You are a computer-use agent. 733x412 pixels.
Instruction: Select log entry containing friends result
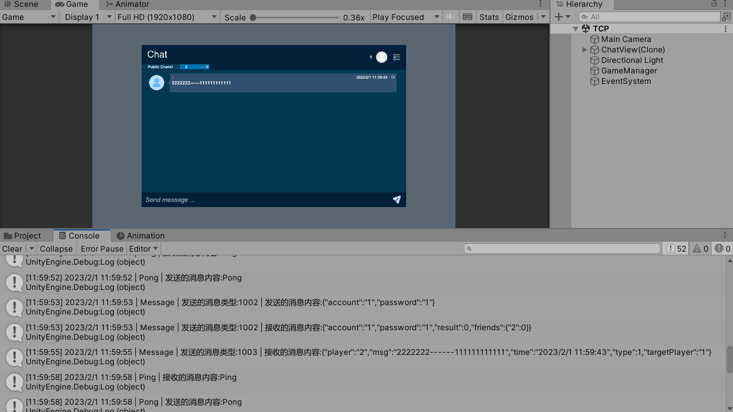pyautogui.click(x=362, y=332)
